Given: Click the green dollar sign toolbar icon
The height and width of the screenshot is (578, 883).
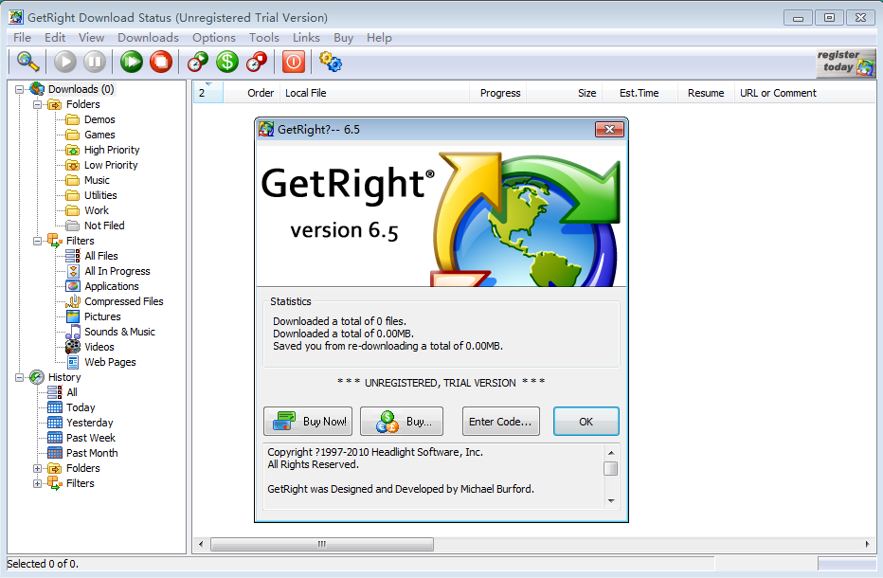Looking at the screenshot, I should [227, 62].
